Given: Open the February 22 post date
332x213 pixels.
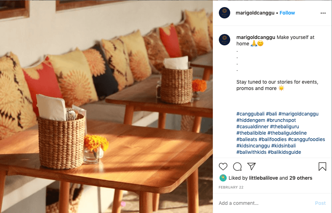Looking at the screenshot, I should coord(231,187).
